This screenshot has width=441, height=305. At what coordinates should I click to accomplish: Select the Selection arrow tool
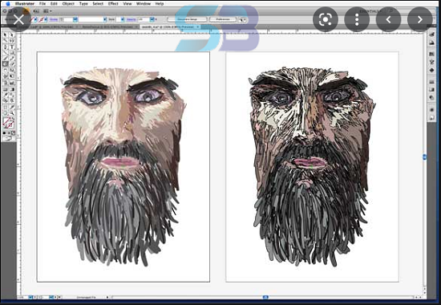(x=5, y=35)
